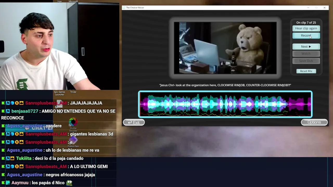The image size is (333, 187).
Task: Select the Tinder desktop shortcut label
Action: 73,92
